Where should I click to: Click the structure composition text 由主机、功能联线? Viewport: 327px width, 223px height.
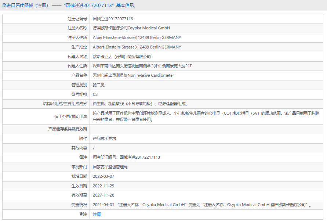point(140,104)
